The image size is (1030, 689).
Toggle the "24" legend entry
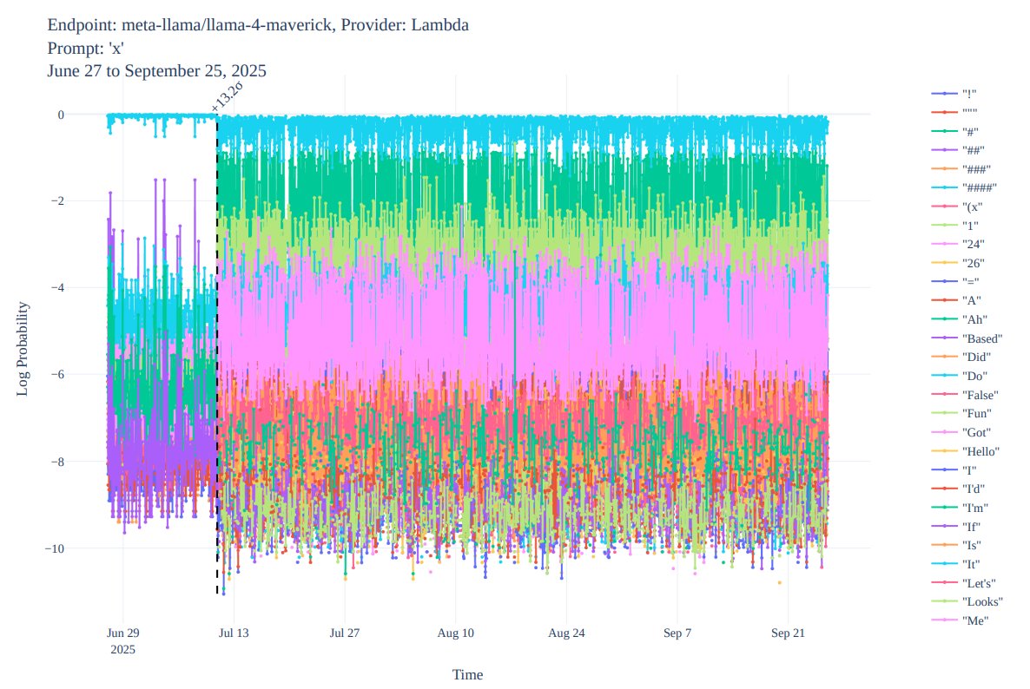click(x=958, y=244)
